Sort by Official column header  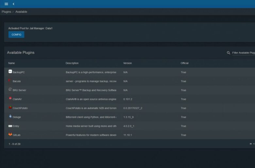(185, 63)
